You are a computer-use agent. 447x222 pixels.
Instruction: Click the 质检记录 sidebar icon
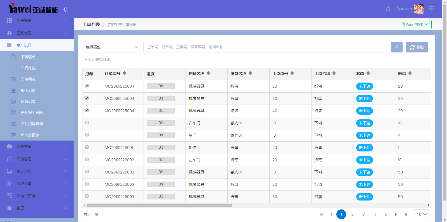click(x=13, y=102)
